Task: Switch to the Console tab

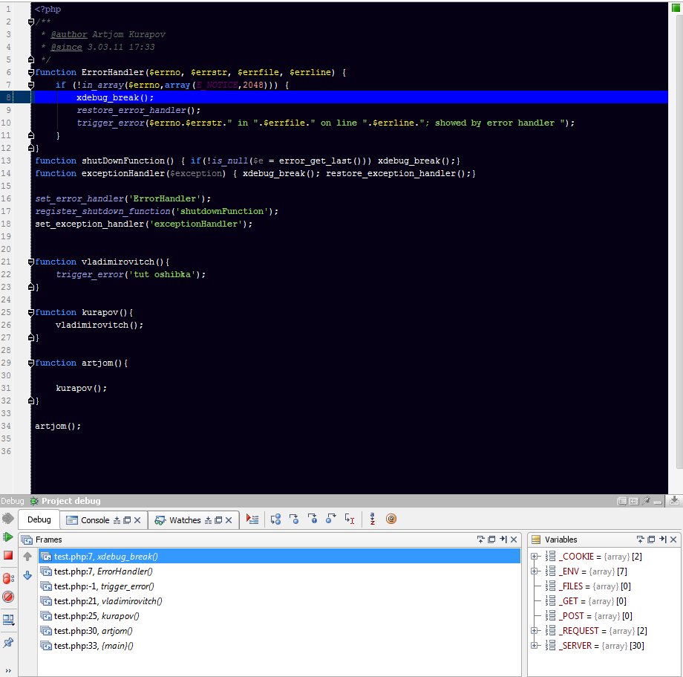Action: coord(94,520)
